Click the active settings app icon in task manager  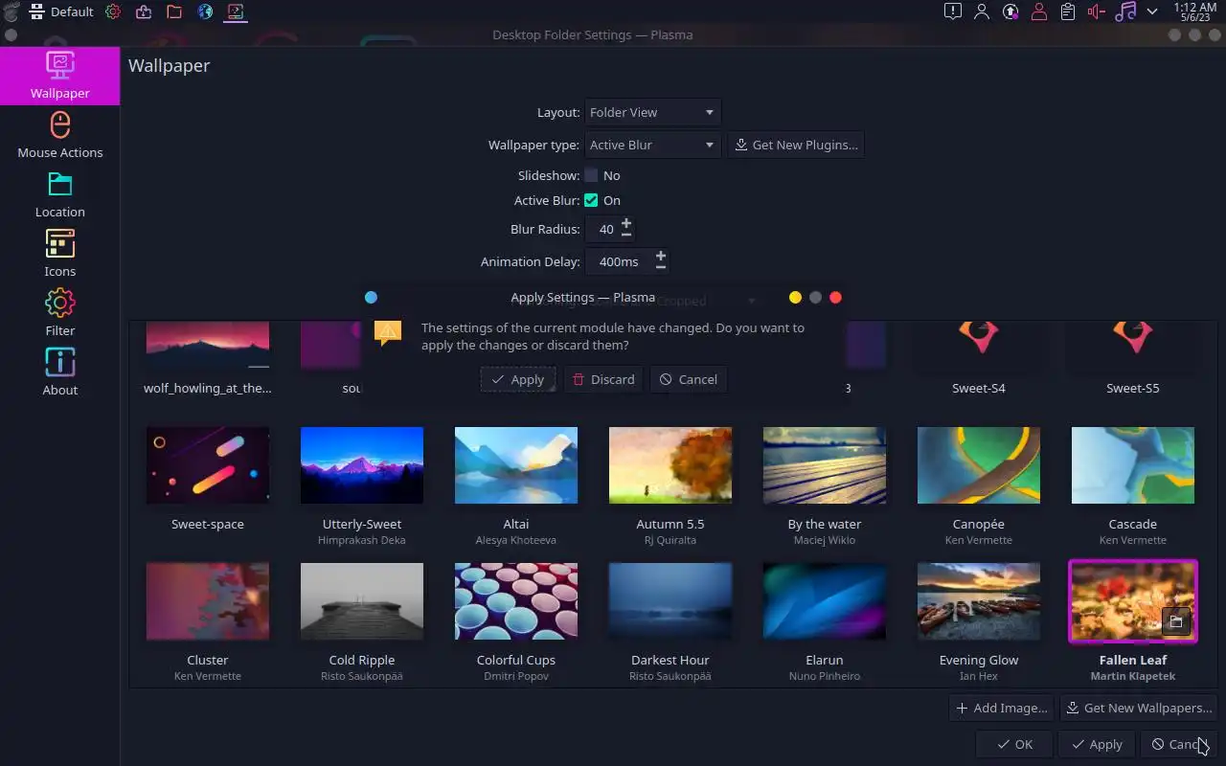[x=236, y=11]
